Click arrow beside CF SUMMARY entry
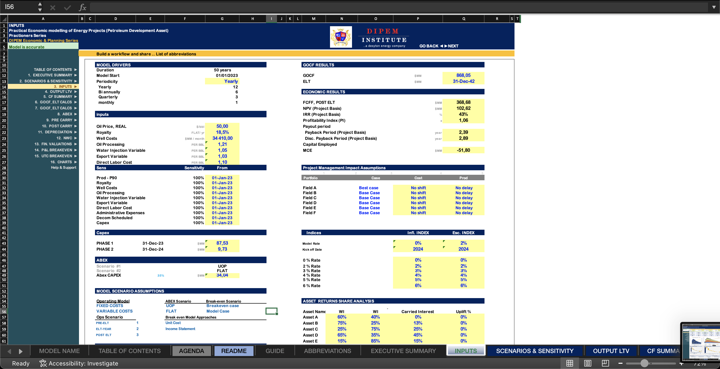 tap(75, 97)
